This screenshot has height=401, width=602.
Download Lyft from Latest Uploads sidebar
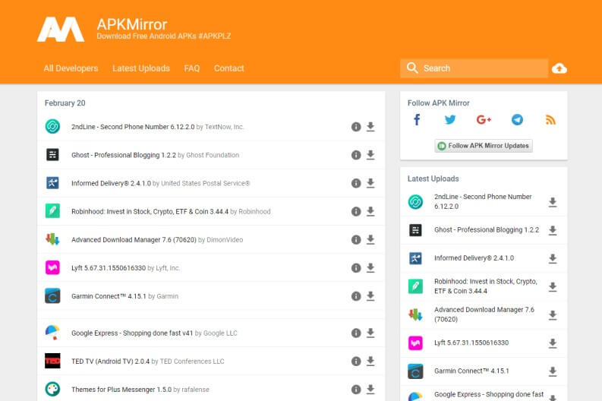pos(553,343)
